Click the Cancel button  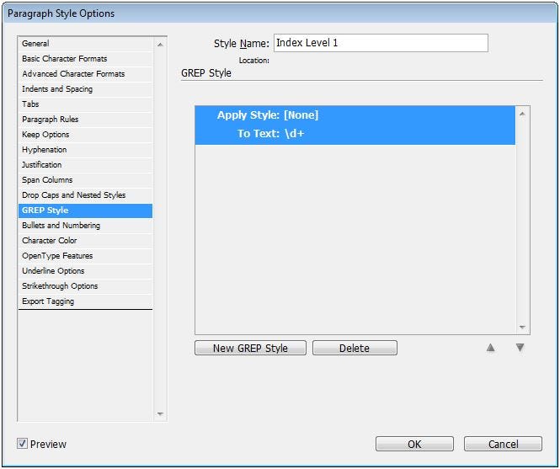(503, 444)
